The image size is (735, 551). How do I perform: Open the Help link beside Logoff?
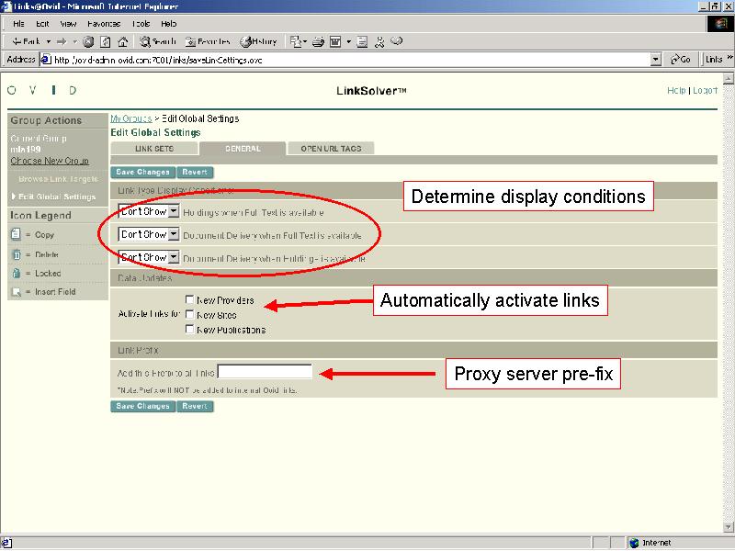click(x=676, y=90)
